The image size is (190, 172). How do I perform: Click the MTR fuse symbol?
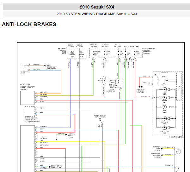click(x=135, y=53)
